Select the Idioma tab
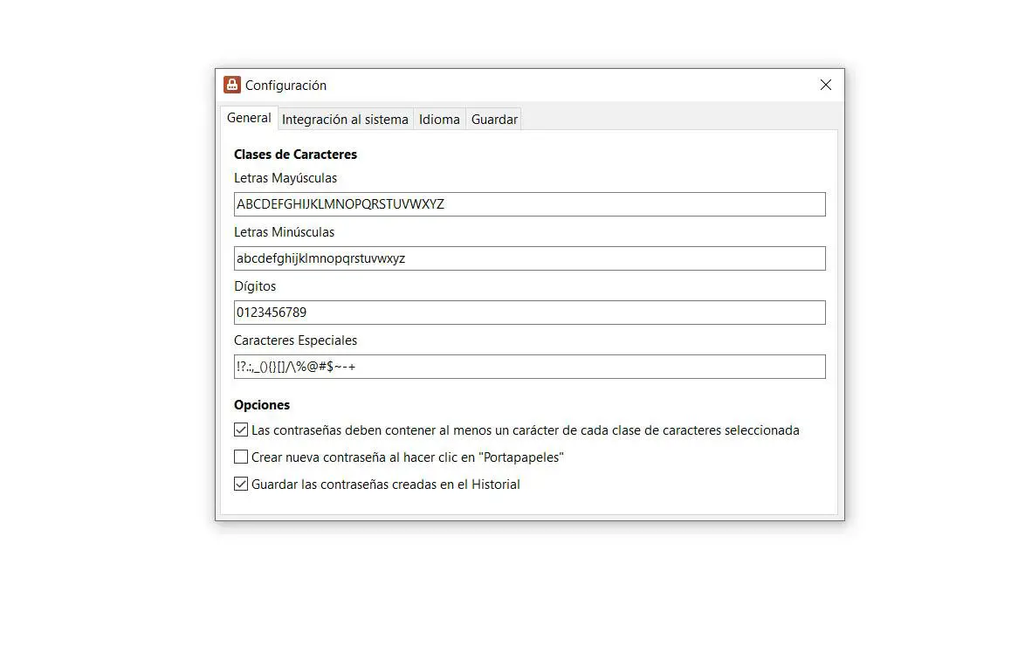1032x660 pixels. click(439, 120)
